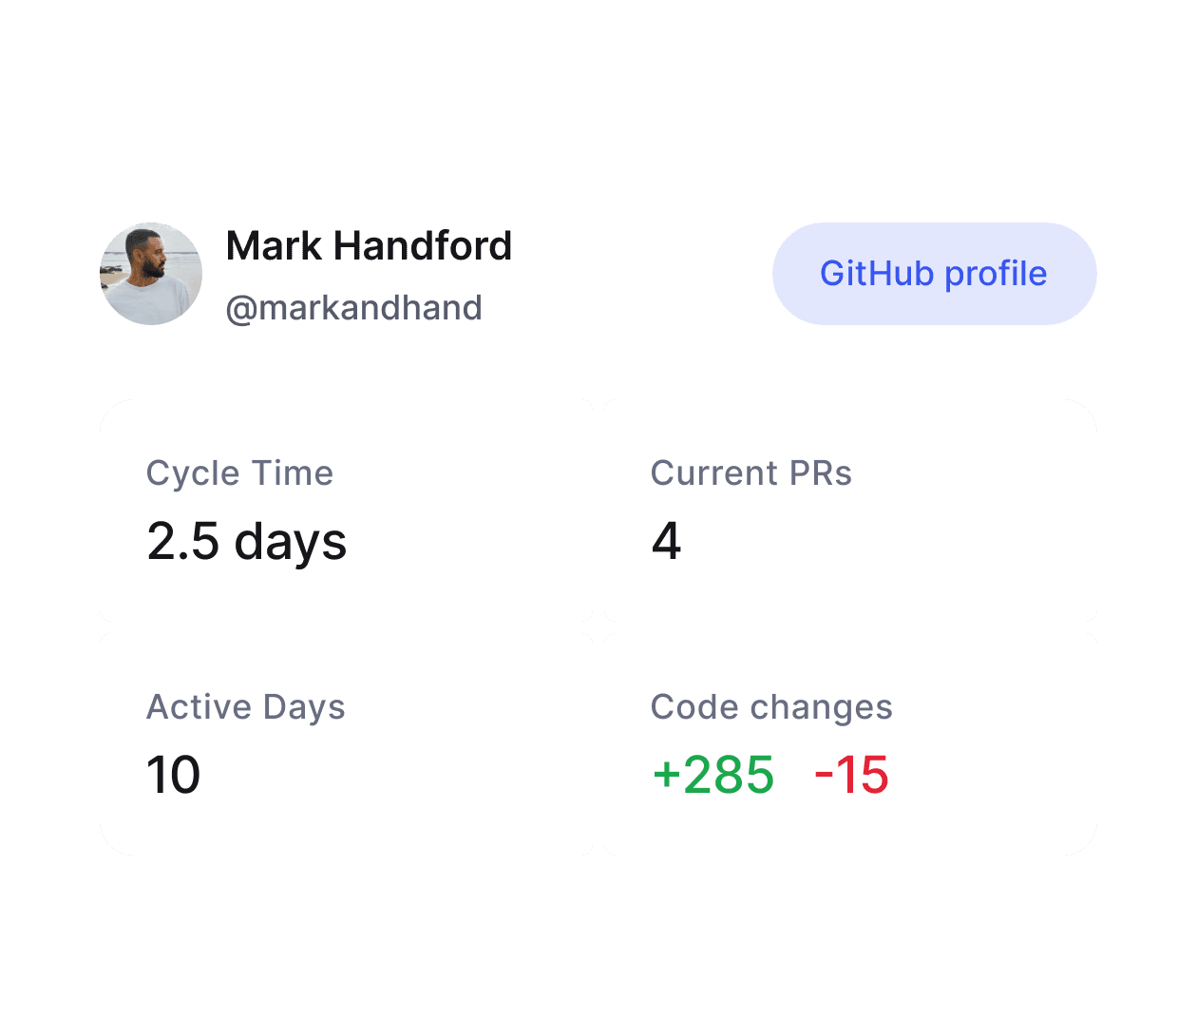The height and width of the screenshot is (1021, 1197).
Task: Select the Current PRs count of 4
Action: click(x=668, y=542)
